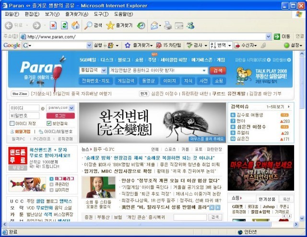Screen dimensions: 307x237
Task: Click the red 검색 search button
Action: (218, 71)
